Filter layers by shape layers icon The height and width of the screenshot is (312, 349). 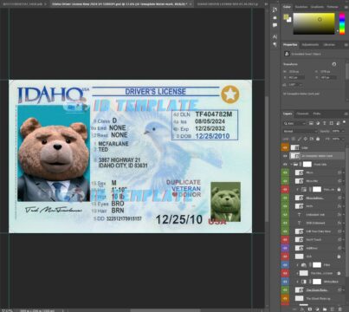(332, 123)
